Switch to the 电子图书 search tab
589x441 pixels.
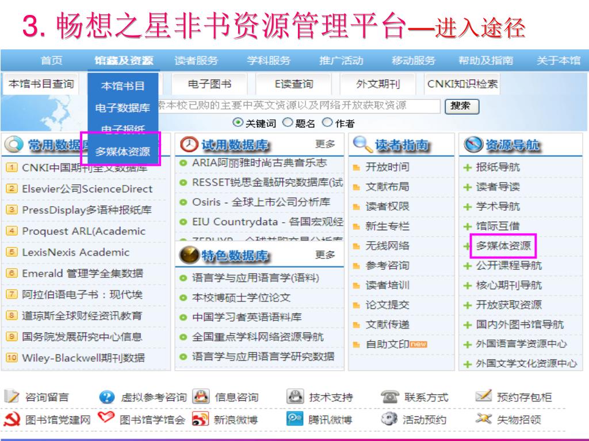pos(209,84)
